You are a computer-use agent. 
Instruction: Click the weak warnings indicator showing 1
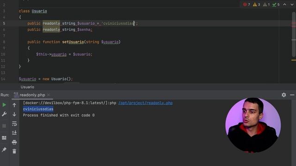click(x=266, y=5)
